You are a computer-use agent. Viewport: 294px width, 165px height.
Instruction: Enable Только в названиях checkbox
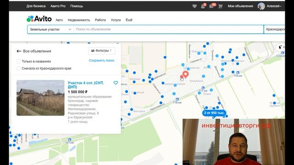point(18,61)
